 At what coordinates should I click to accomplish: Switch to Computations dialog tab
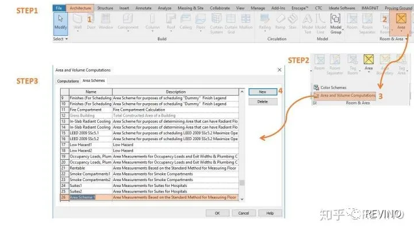pos(68,81)
